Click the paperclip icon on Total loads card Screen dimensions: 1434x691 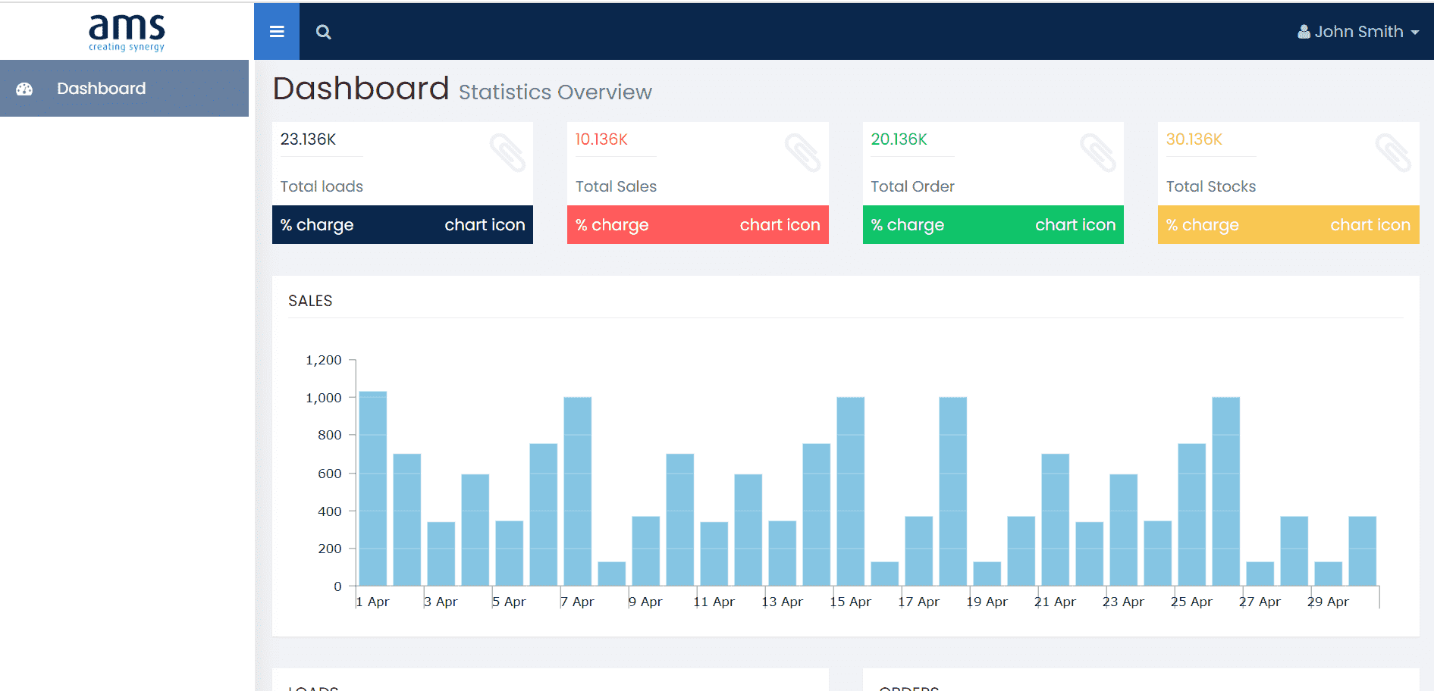[507, 152]
